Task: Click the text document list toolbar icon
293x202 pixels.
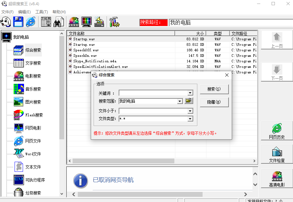Action: pyautogui.click(x=46, y=22)
